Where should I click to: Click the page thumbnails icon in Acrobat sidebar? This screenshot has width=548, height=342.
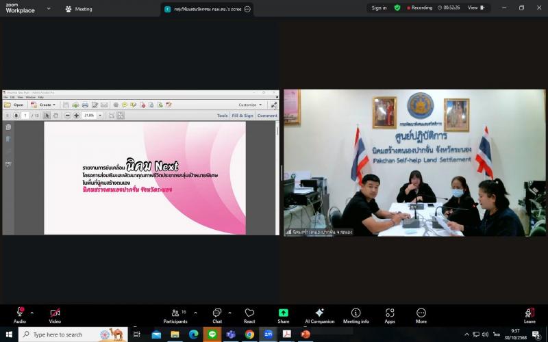click(x=8, y=127)
